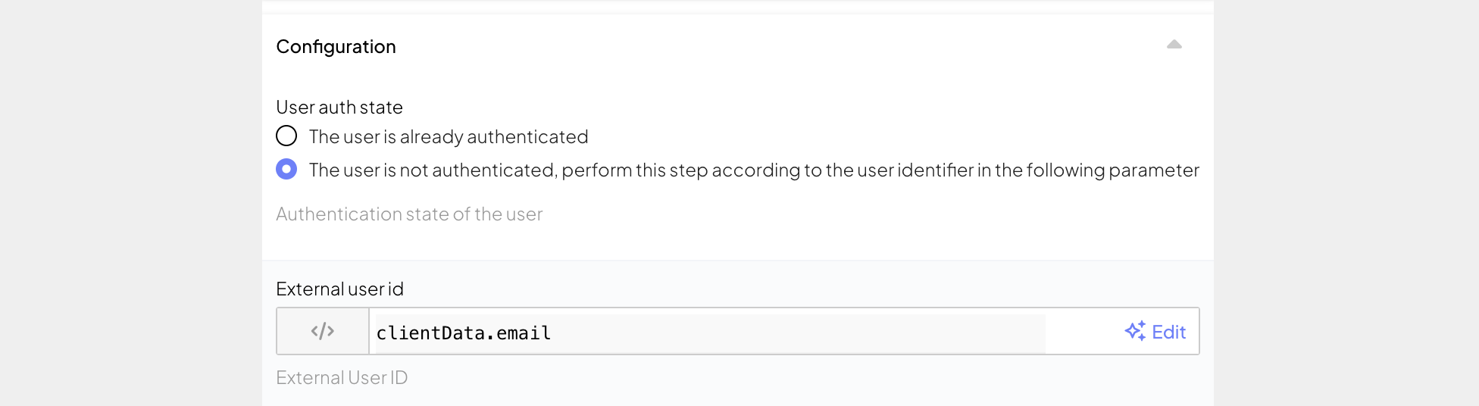Click the 'External user id' field label
This screenshot has width=1479, height=406.
point(339,289)
